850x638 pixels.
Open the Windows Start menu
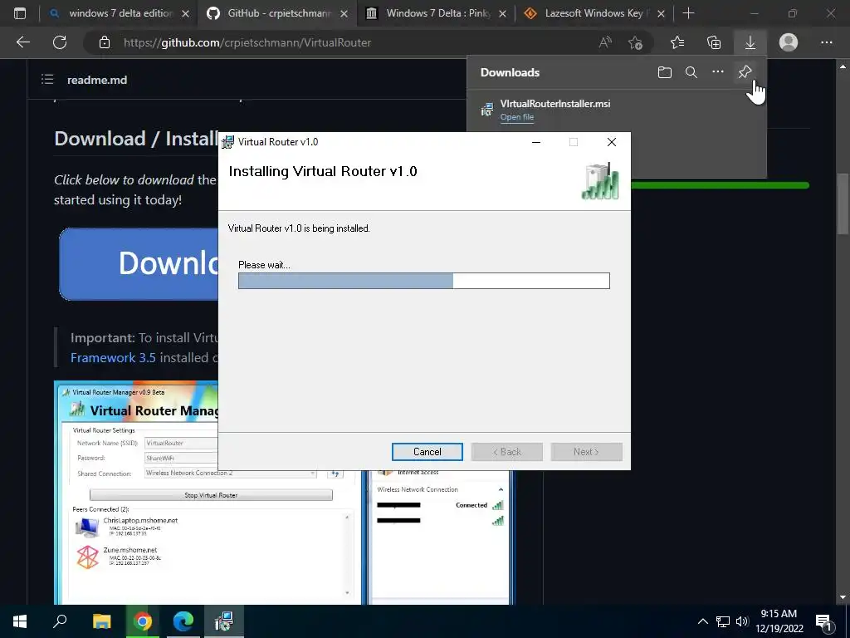pyautogui.click(x=20, y=621)
